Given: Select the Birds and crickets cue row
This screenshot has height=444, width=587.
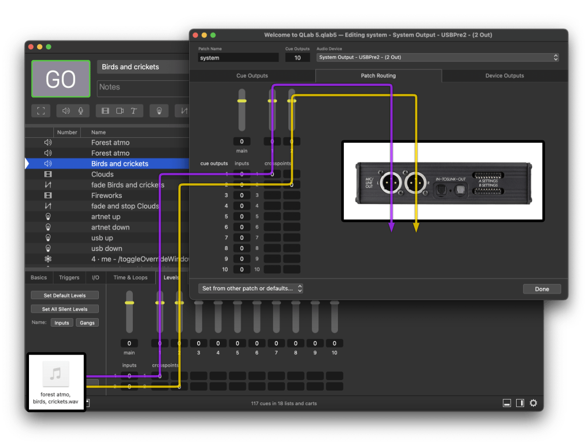Looking at the screenshot, I should click(x=107, y=164).
